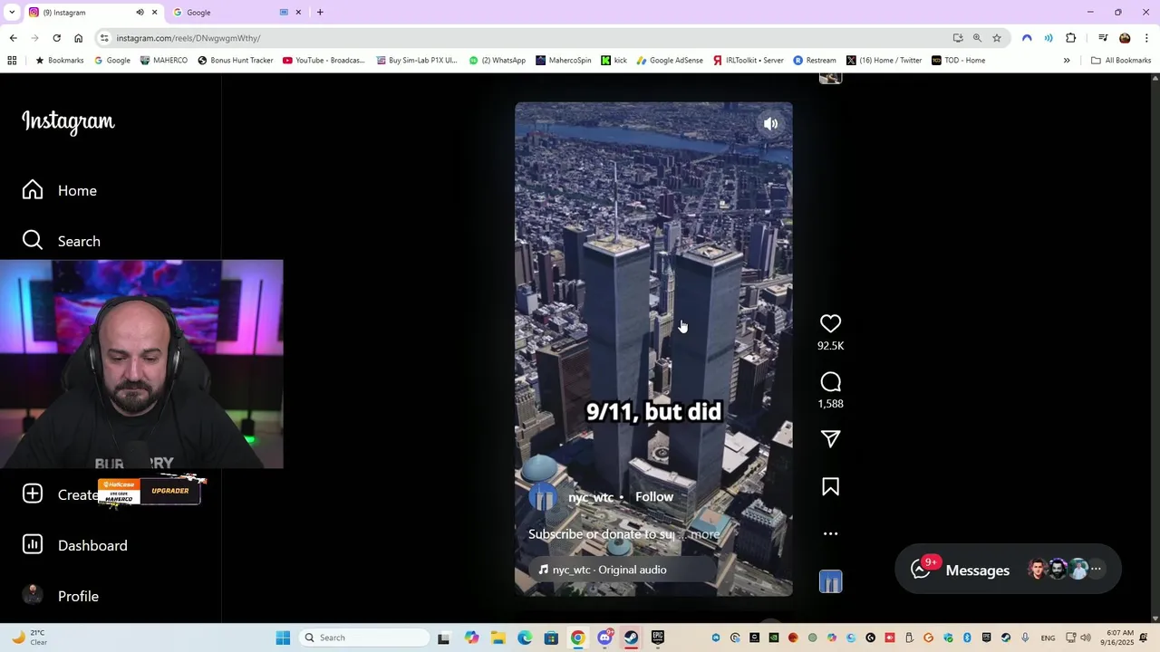This screenshot has width=1160, height=652.
Task: Open the Chrome three-dot menu
Action: (1147, 38)
